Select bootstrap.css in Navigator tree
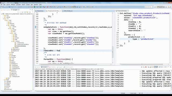This screenshot has height=96, width=172. (14, 64)
